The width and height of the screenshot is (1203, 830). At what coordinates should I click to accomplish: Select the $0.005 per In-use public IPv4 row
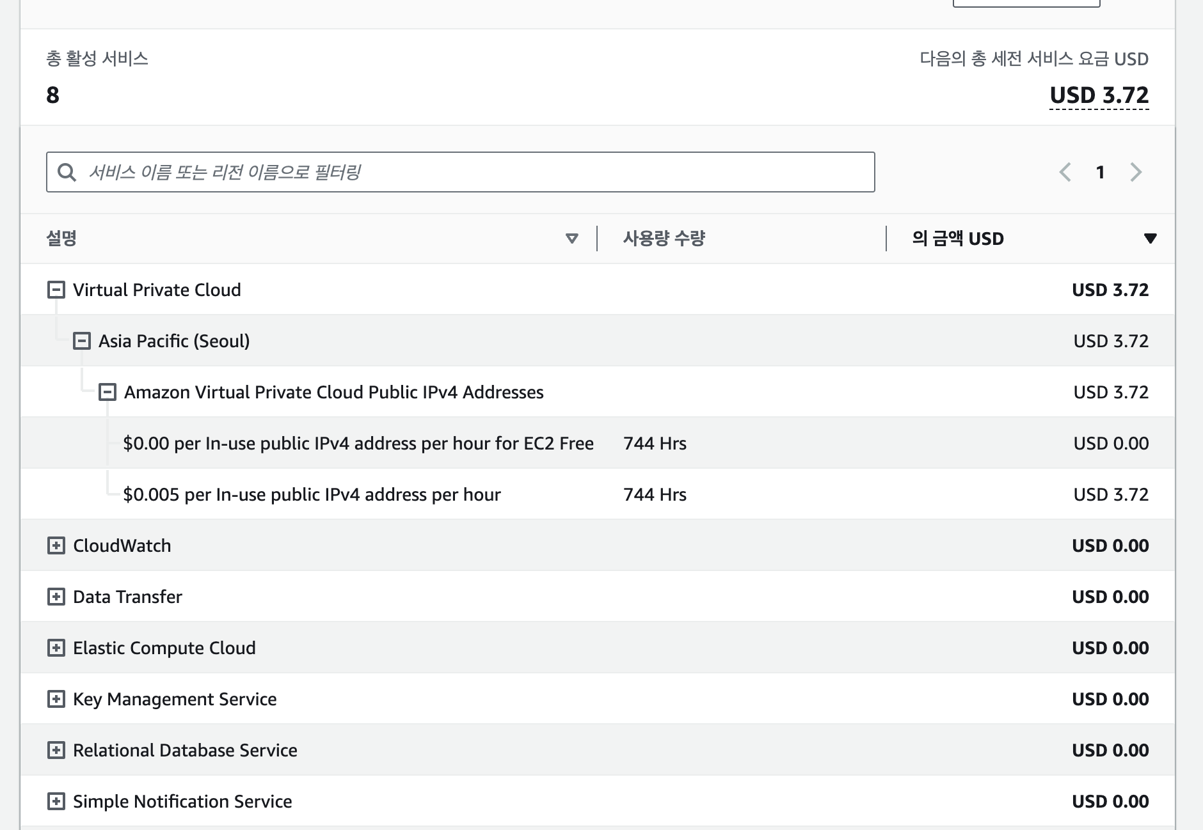[x=598, y=494]
